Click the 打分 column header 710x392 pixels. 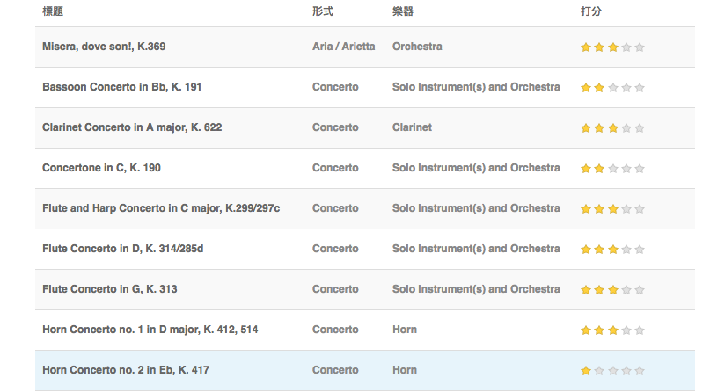point(591,11)
